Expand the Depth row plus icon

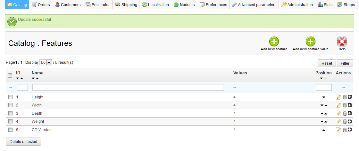(350, 113)
